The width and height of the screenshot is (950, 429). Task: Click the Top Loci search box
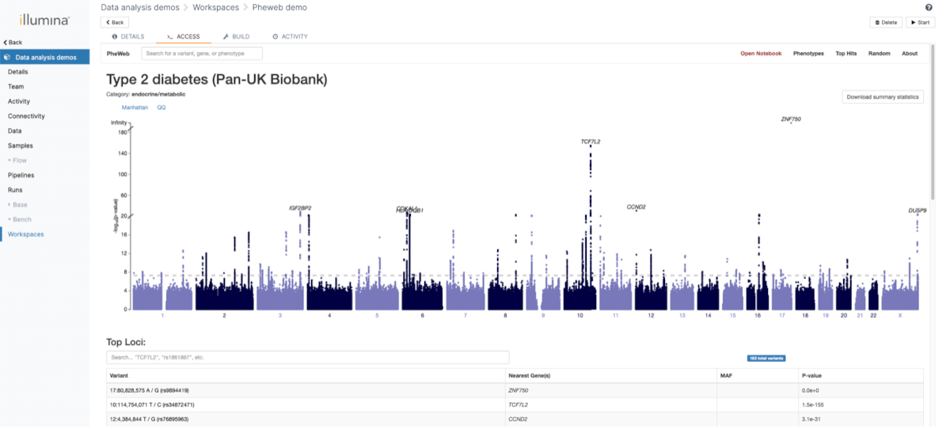click(308, 357)
